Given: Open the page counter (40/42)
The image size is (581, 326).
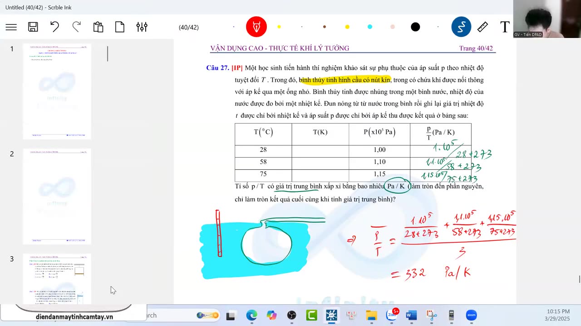Looking at the screenshot, I should (189, 27).
